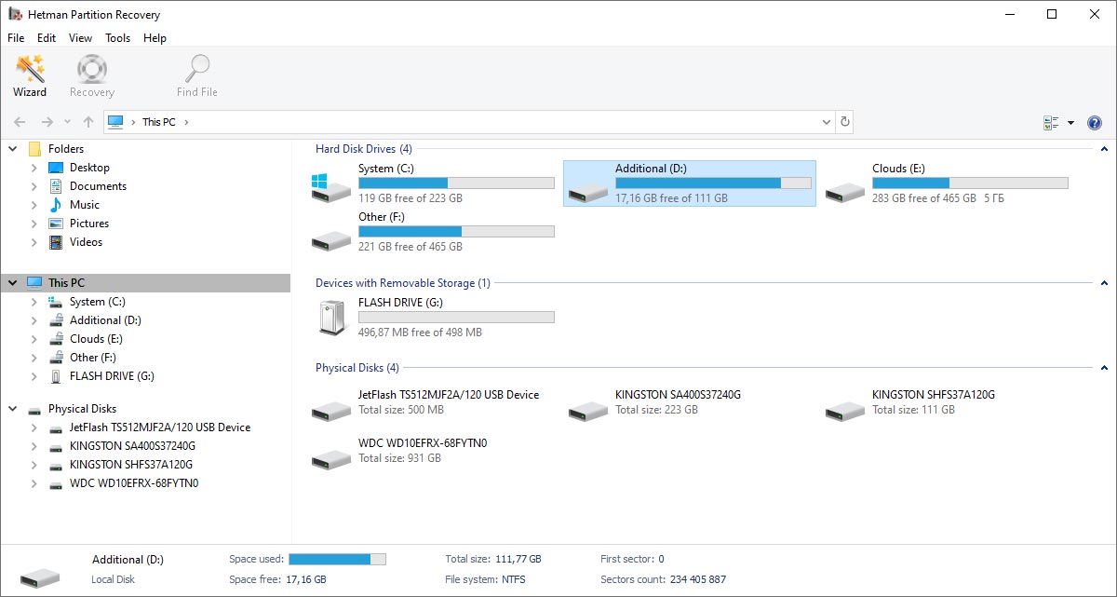Collapse the Hard Disk Drives section

[1104, 149]
